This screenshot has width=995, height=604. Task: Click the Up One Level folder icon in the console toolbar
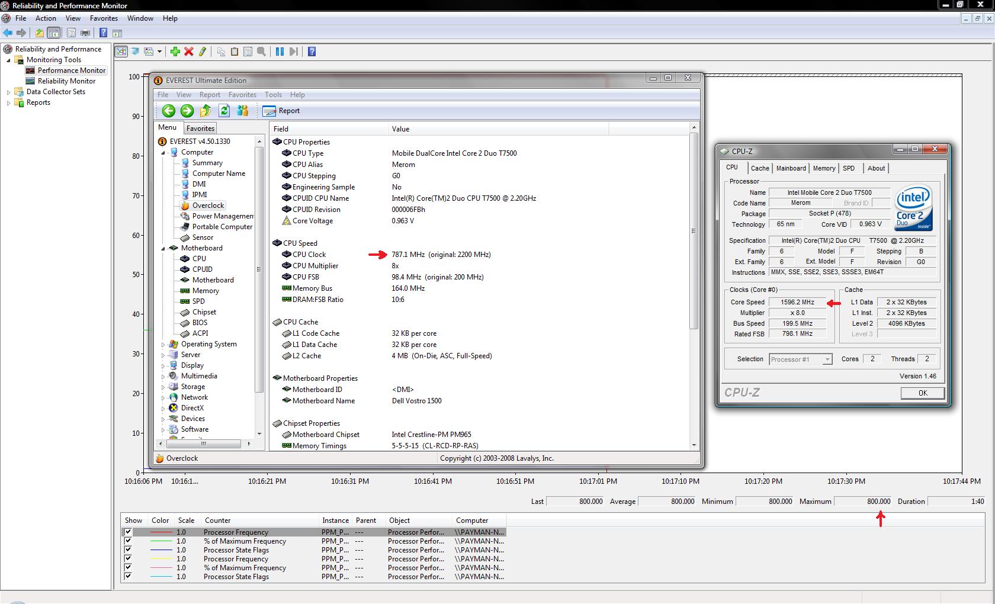39,33
